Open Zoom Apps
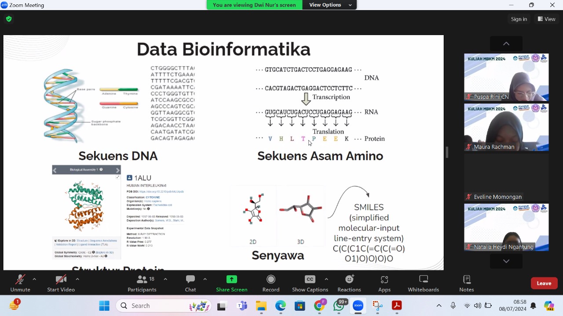This screenshot has height=316, width=563. [x=384, y=284]
